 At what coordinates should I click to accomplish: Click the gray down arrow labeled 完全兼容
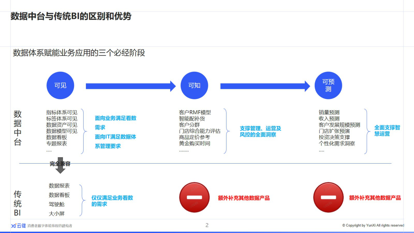tap(60, 166)
